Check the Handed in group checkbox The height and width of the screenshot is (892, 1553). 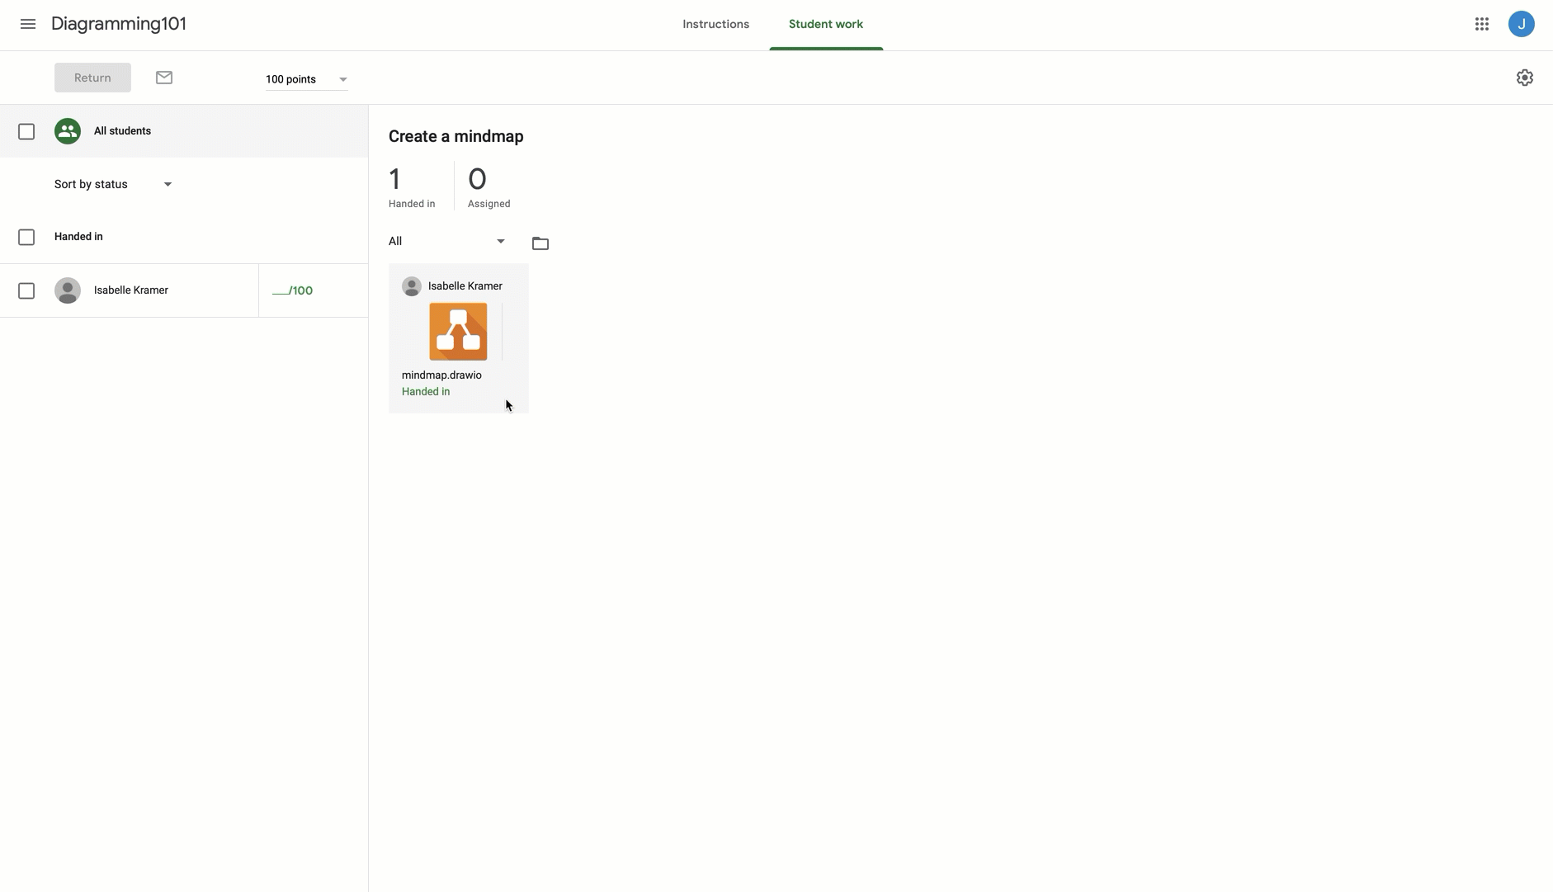[26, 237]
